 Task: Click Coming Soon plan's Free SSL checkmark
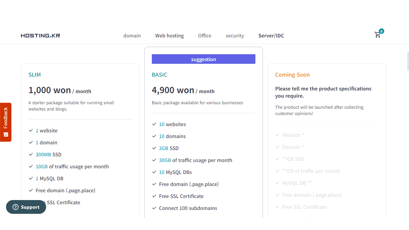click(278, 207)
